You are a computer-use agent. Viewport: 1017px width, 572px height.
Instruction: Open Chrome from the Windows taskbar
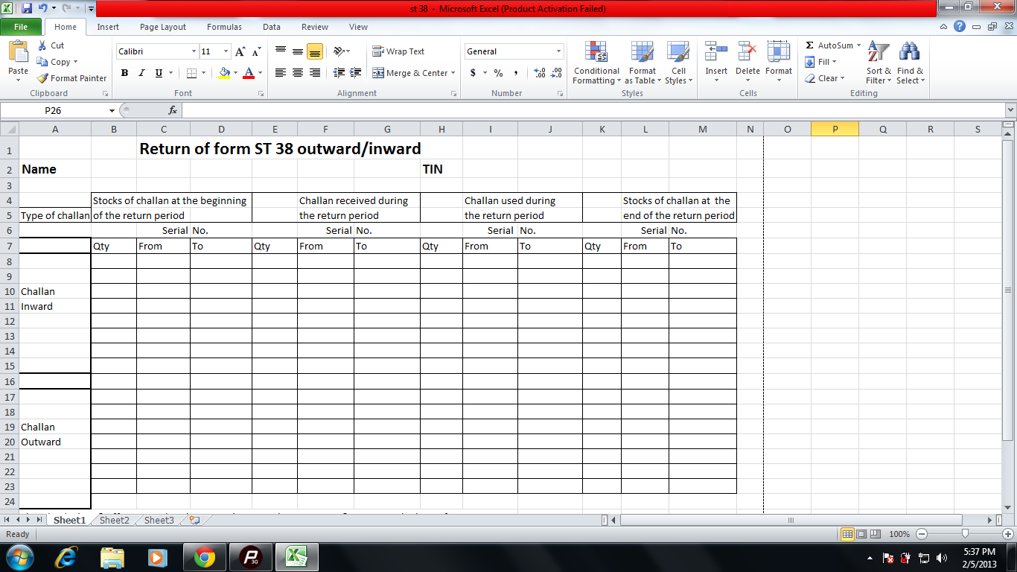pyautogui.click(x=205, y=556)
